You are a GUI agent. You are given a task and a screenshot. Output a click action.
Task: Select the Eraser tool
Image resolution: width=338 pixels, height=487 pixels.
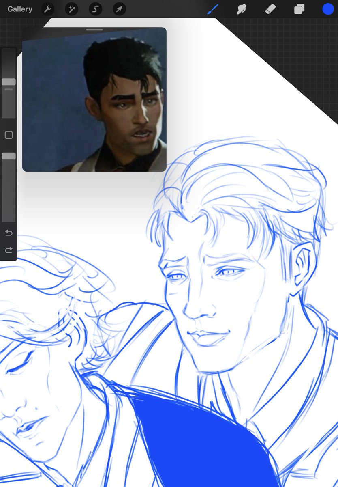[x=270, y=9]
